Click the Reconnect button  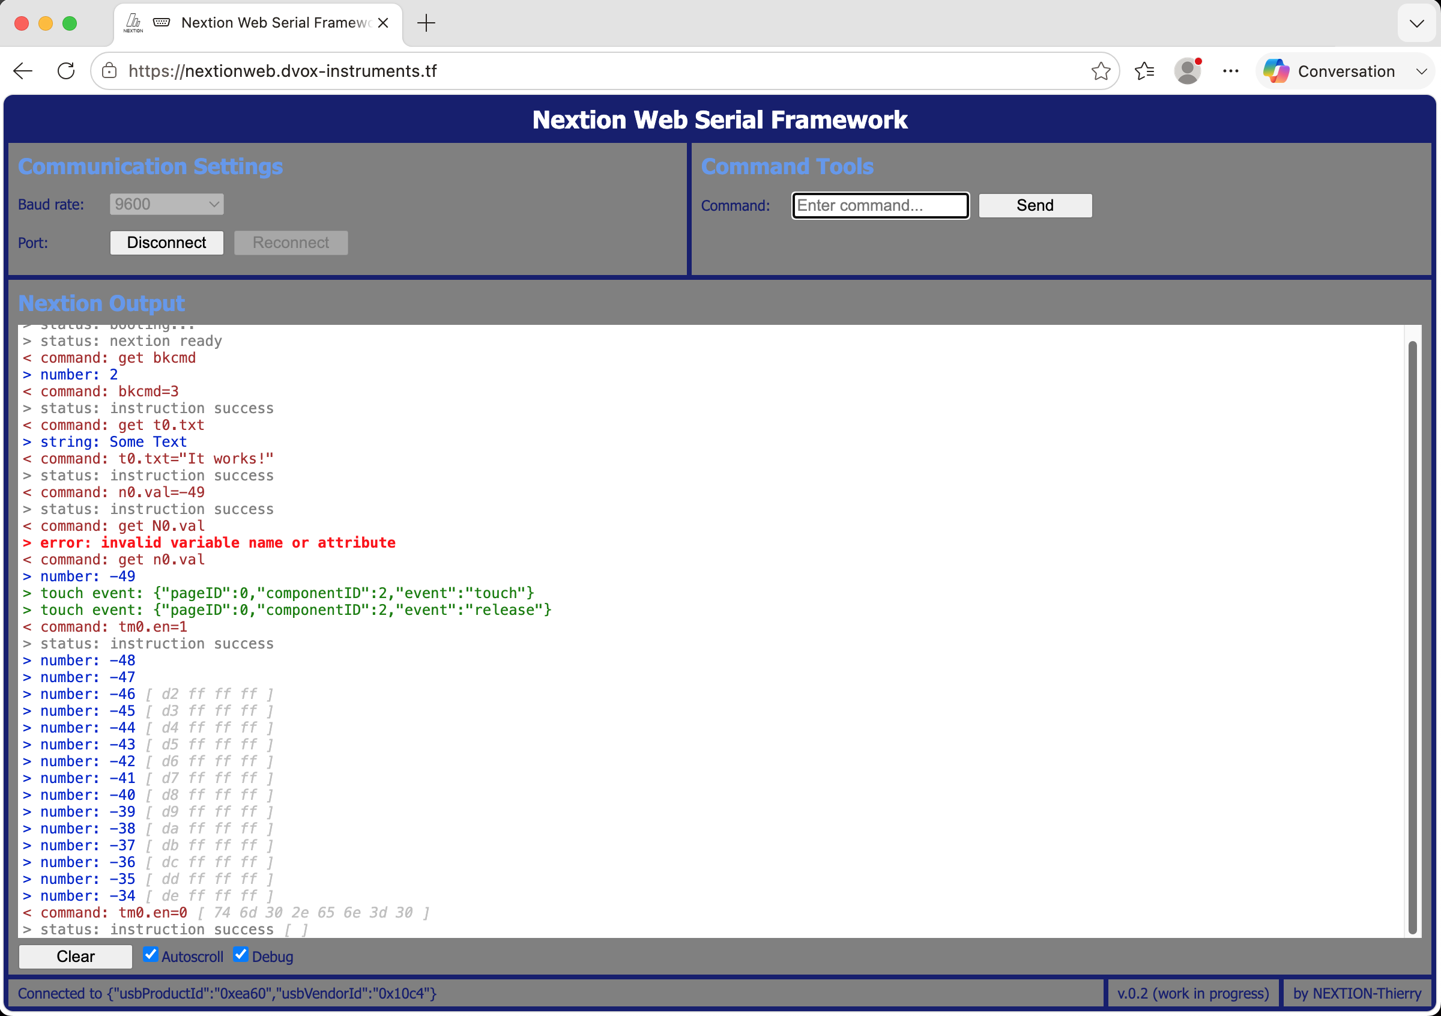coord(291,242)
